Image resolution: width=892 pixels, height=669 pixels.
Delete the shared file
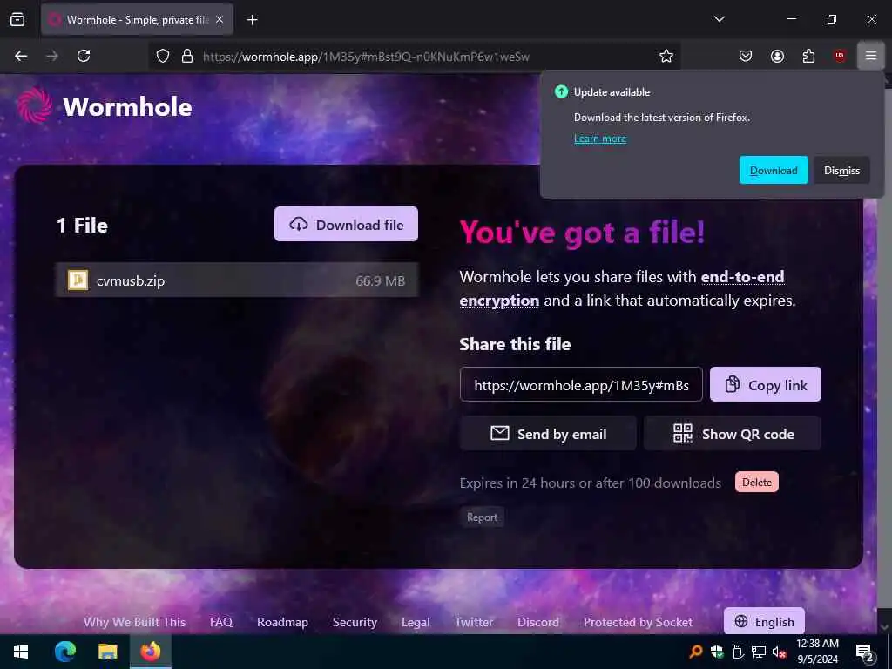coord(757,483)
